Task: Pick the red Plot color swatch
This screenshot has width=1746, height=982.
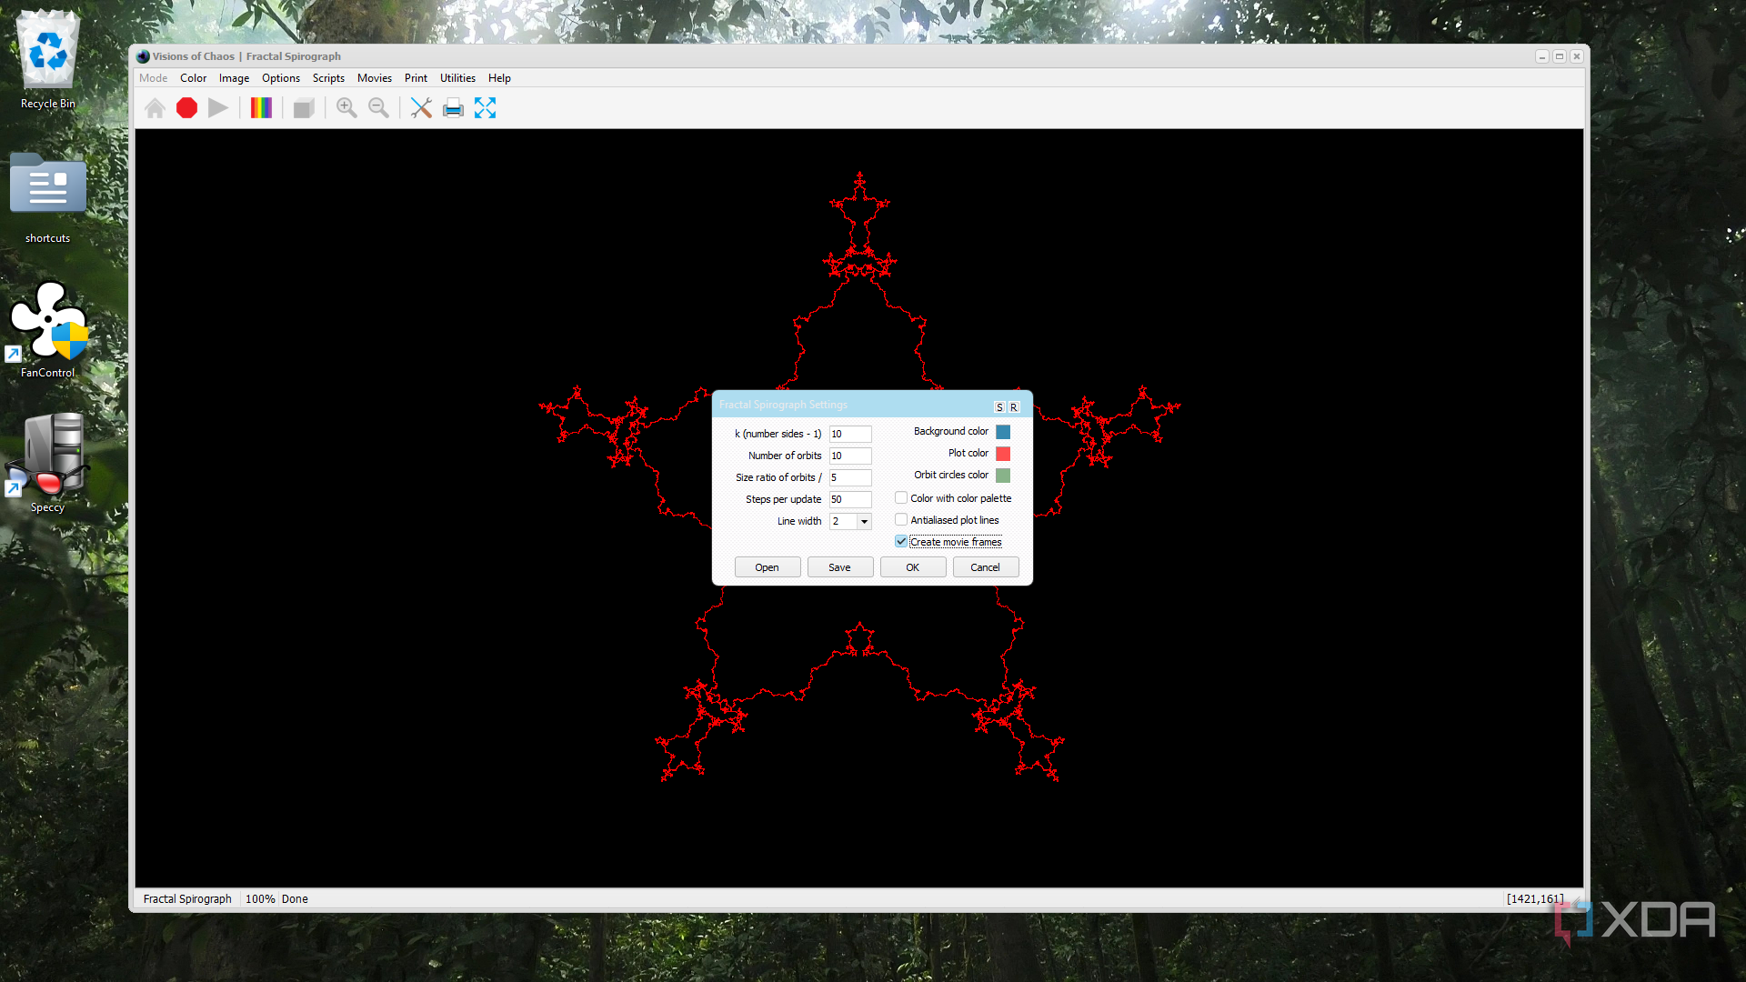Action: pos(1003,454)
